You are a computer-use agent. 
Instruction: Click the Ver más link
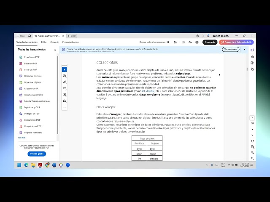pos(22,138)
